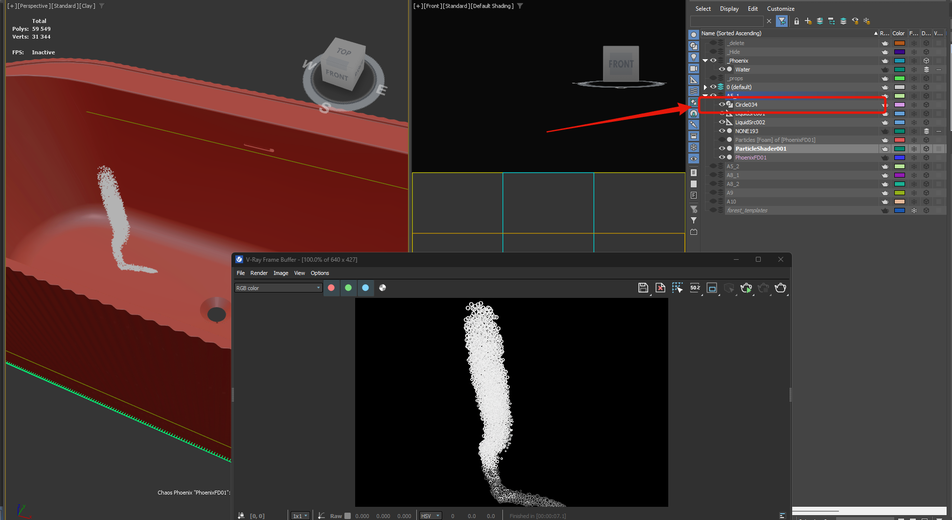Click the region render icon

tap(712, 288)
